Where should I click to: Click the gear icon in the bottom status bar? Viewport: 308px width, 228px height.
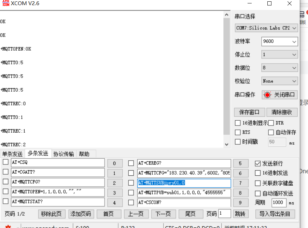coord(8,227)
